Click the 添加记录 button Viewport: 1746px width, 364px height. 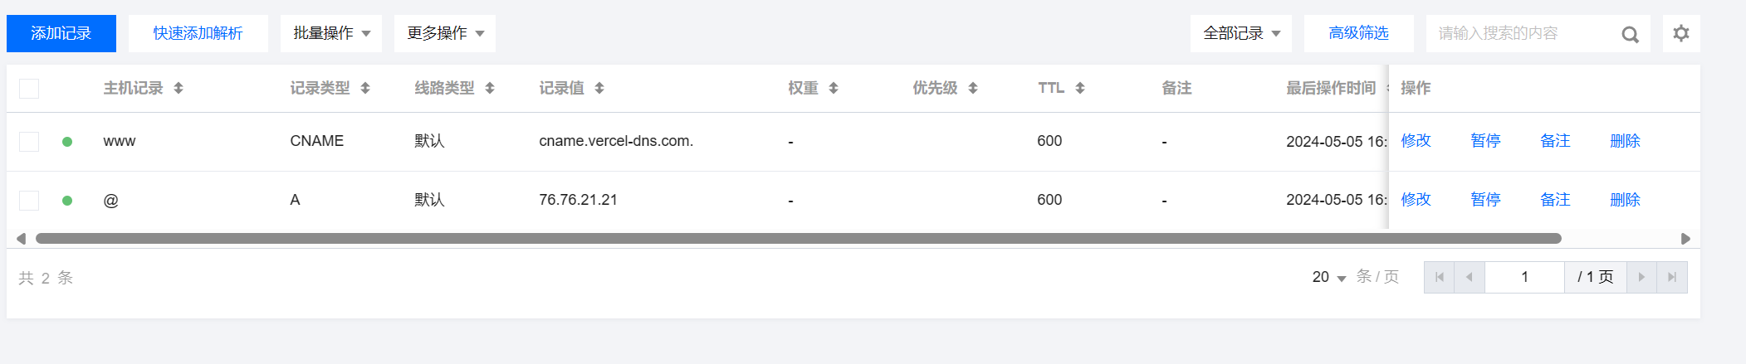pyautogui.click(x=61, y=33)
